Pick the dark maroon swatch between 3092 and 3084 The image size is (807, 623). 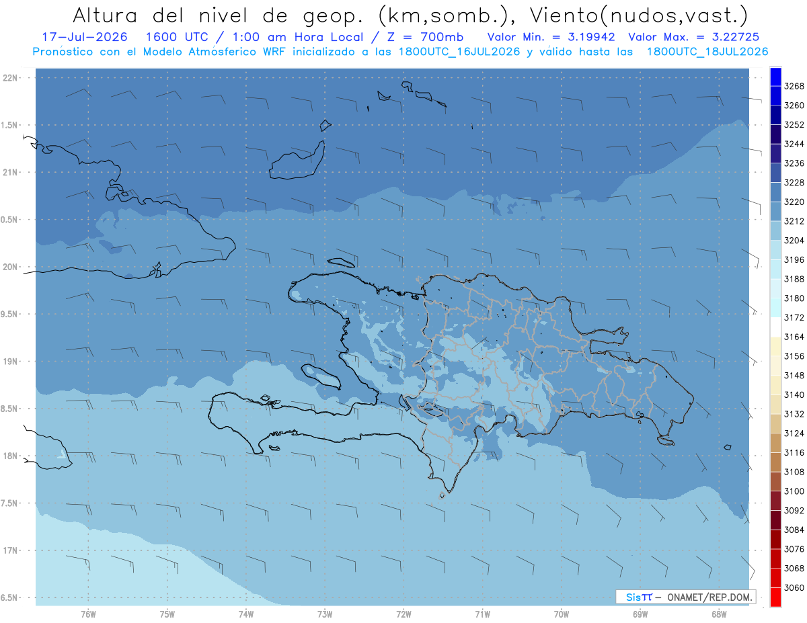pyautogui.click(x=775, y=520)
